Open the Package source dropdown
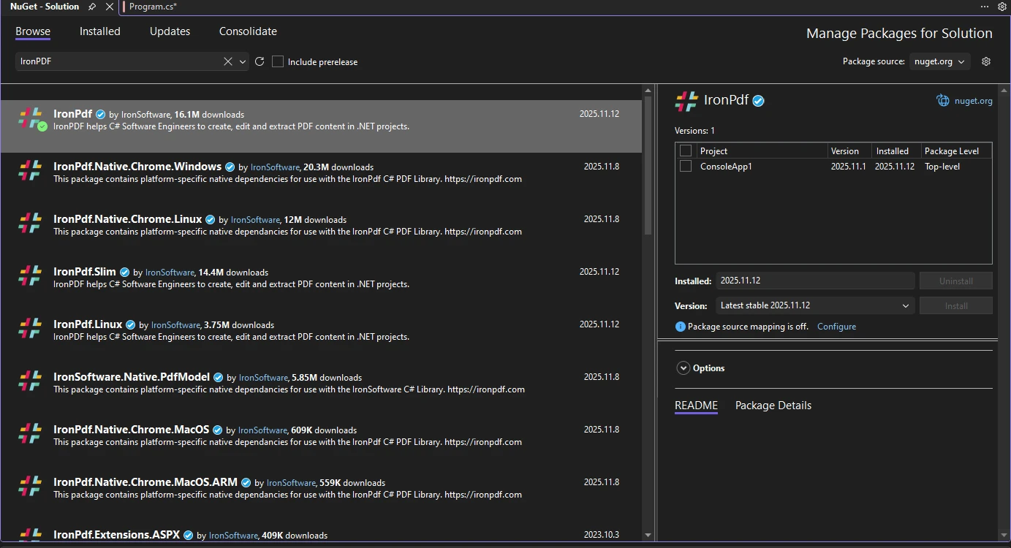1011x548 pixels. click(x=940, y=62)
